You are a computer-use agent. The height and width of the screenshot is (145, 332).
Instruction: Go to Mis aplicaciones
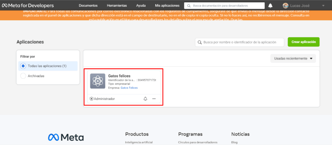[167, 5]
